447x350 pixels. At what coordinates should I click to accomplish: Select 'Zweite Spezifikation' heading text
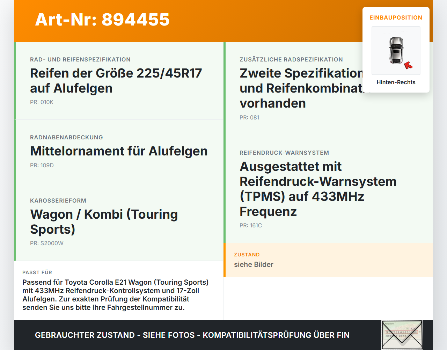[x=301, y=88]
